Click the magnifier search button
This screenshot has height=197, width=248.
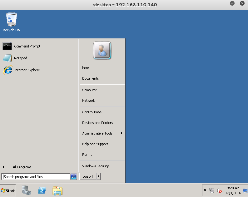tap(73, 177)
